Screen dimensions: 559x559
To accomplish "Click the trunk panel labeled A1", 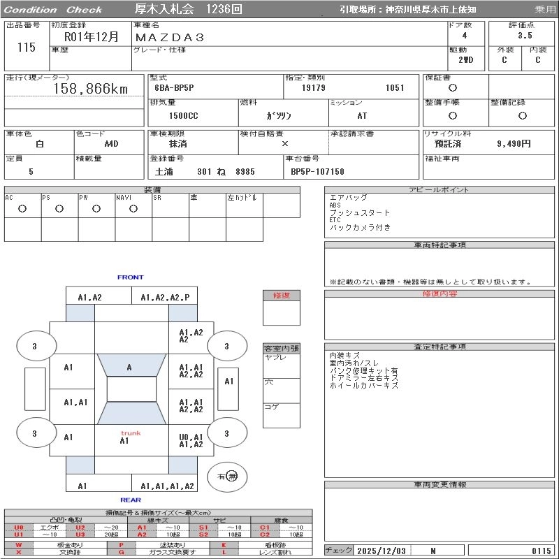I will coord(124,441).
